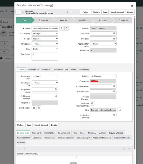Unlock the Collaborators lock icon
This screenshot has height=164, width=143.
coord(34,108)
